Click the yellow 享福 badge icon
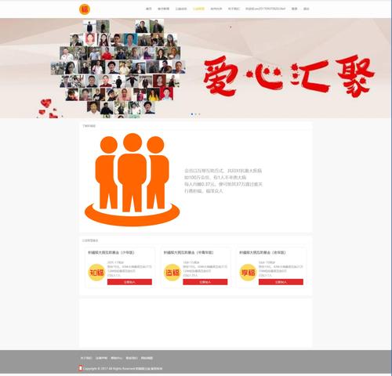 (x=248, y=273)
